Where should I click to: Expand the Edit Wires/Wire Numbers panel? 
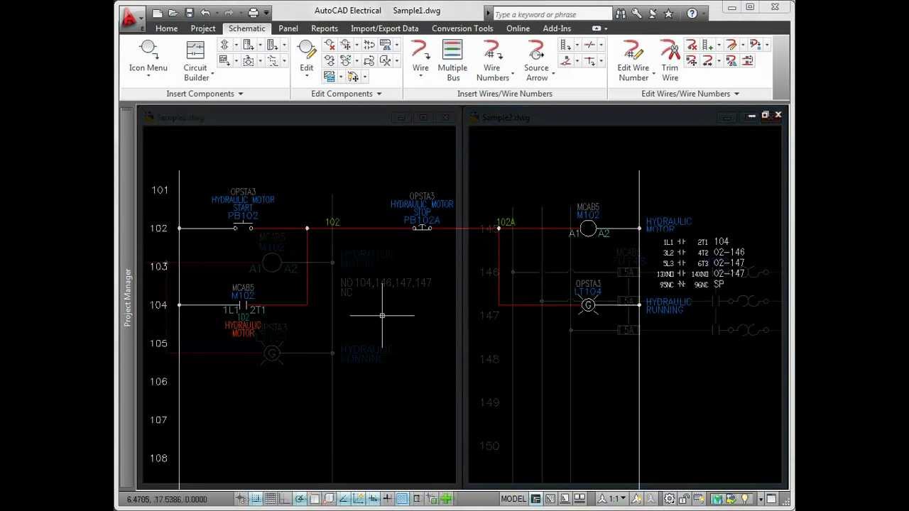690,94
